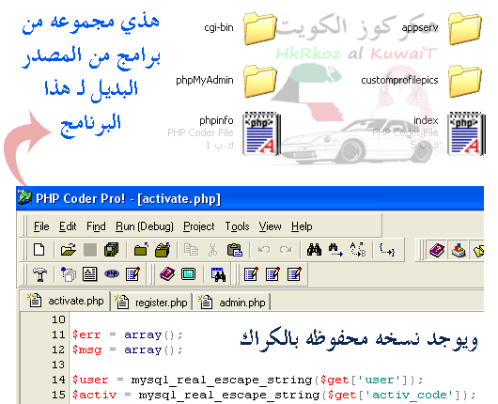
Task: Click line number 10 in the gutter
Action: tap(58, 319)
